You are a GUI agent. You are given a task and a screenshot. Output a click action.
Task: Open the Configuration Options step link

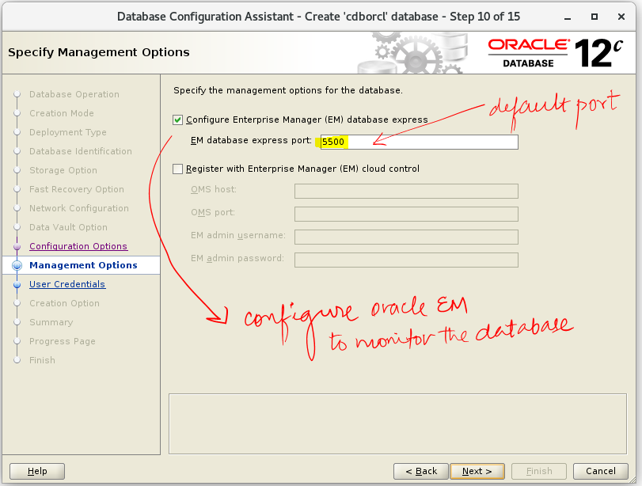78,246
